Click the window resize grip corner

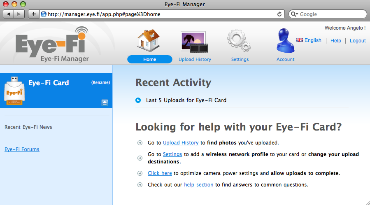tap(368, 203)
